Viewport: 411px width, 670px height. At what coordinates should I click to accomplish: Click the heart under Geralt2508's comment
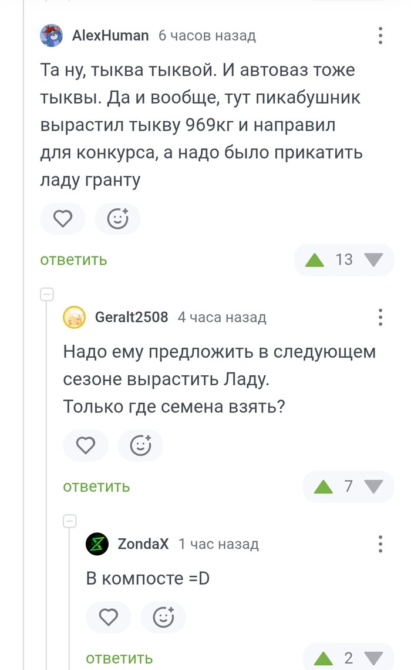[86, 445]
